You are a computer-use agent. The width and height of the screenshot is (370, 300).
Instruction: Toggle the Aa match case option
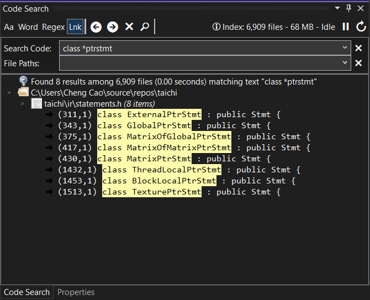[9, 27]
